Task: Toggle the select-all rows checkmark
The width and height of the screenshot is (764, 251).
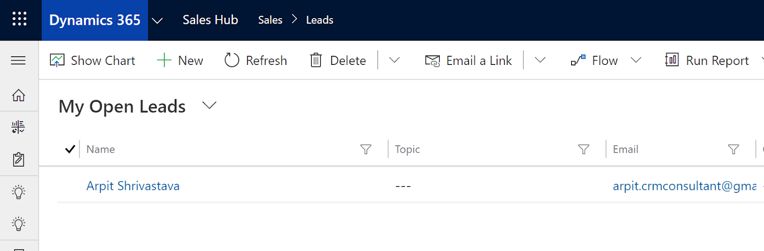Action: pos(70,149)
